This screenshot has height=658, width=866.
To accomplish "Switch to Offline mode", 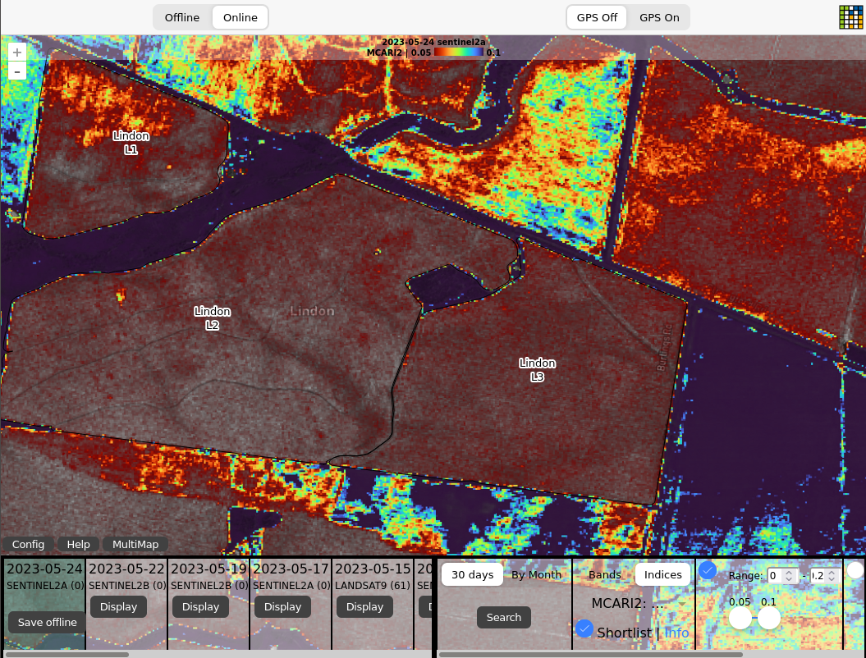I will click(181, 18).
